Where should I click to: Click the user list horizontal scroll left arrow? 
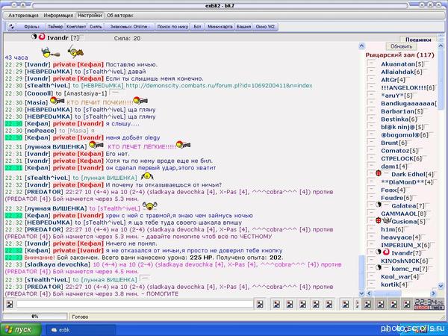click(369, 293)
